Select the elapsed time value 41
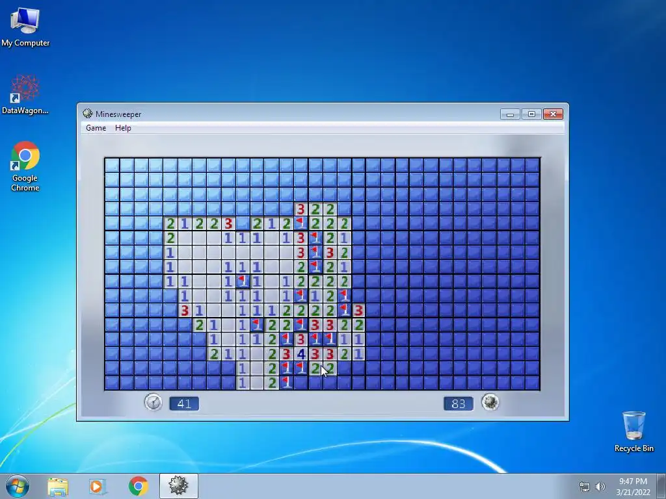 [184, 403]
